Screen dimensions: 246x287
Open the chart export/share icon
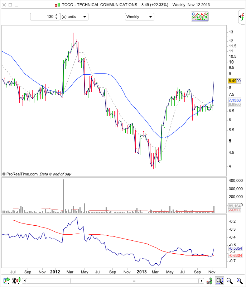[x=7, y=281]
